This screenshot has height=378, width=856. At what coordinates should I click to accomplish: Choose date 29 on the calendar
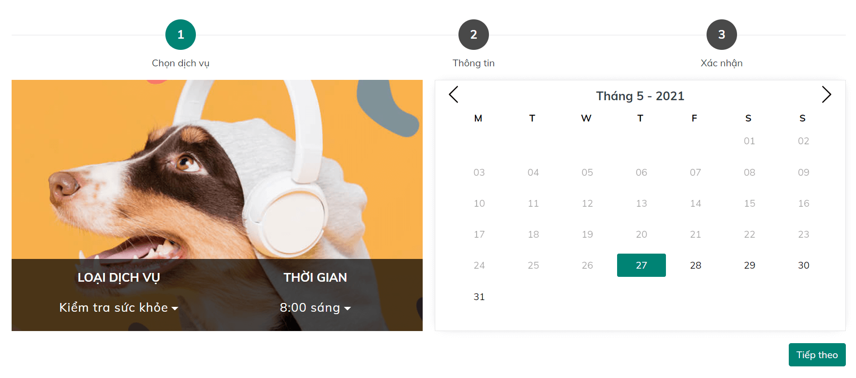point(750,265)
